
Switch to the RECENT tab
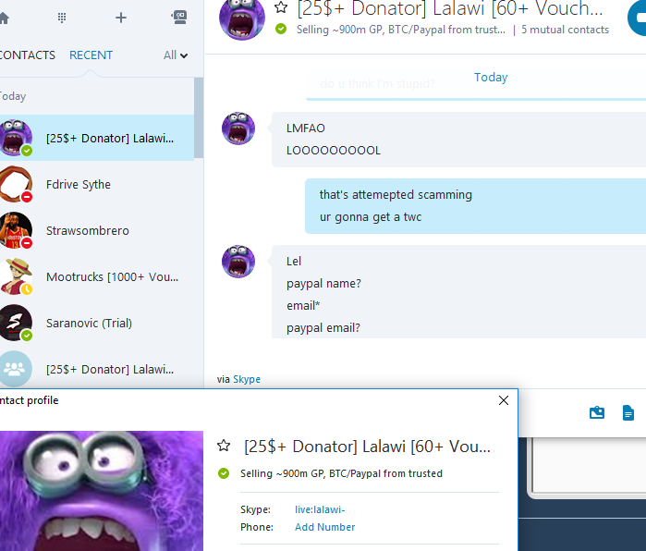(91, 55)
